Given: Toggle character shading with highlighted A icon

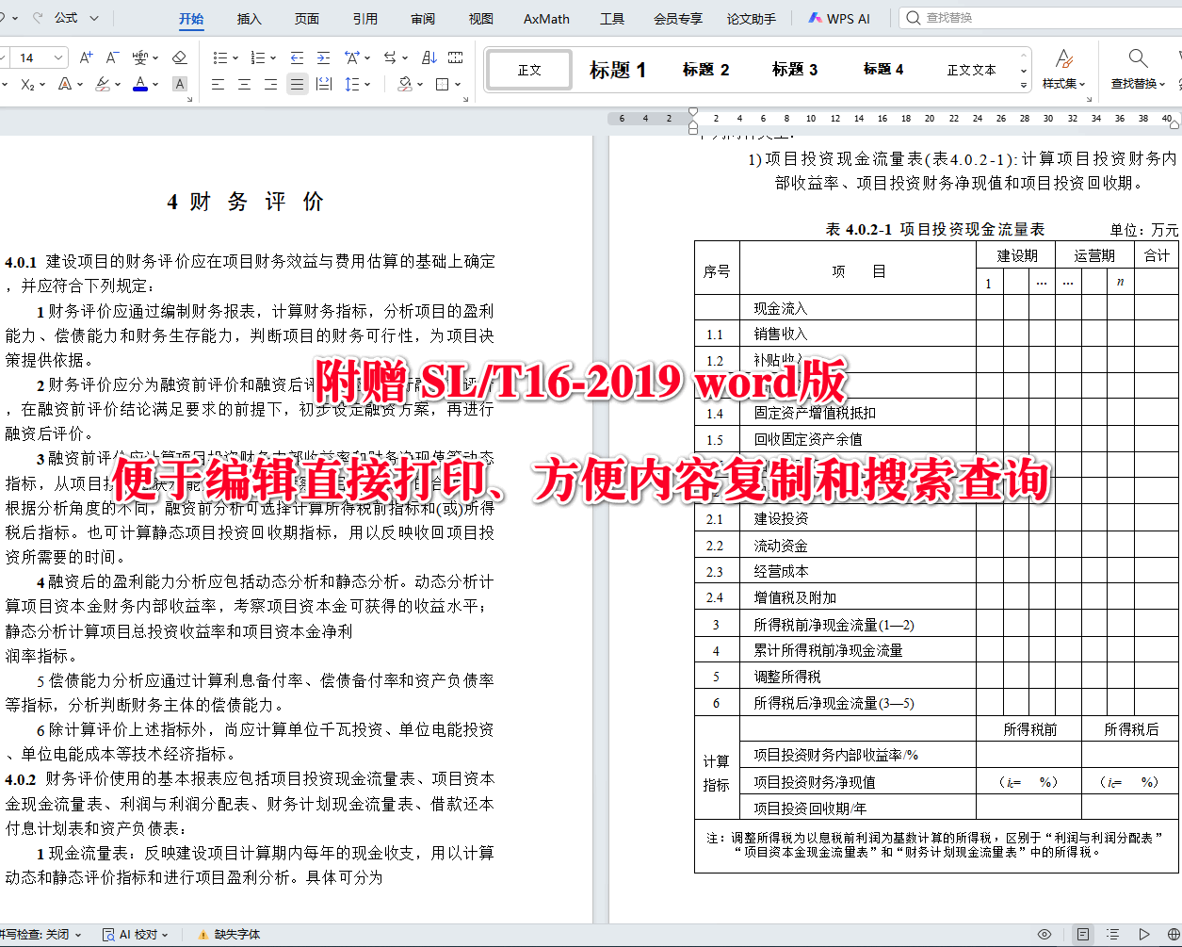Looking at the screenshot, I should click(x=179, y=85).
